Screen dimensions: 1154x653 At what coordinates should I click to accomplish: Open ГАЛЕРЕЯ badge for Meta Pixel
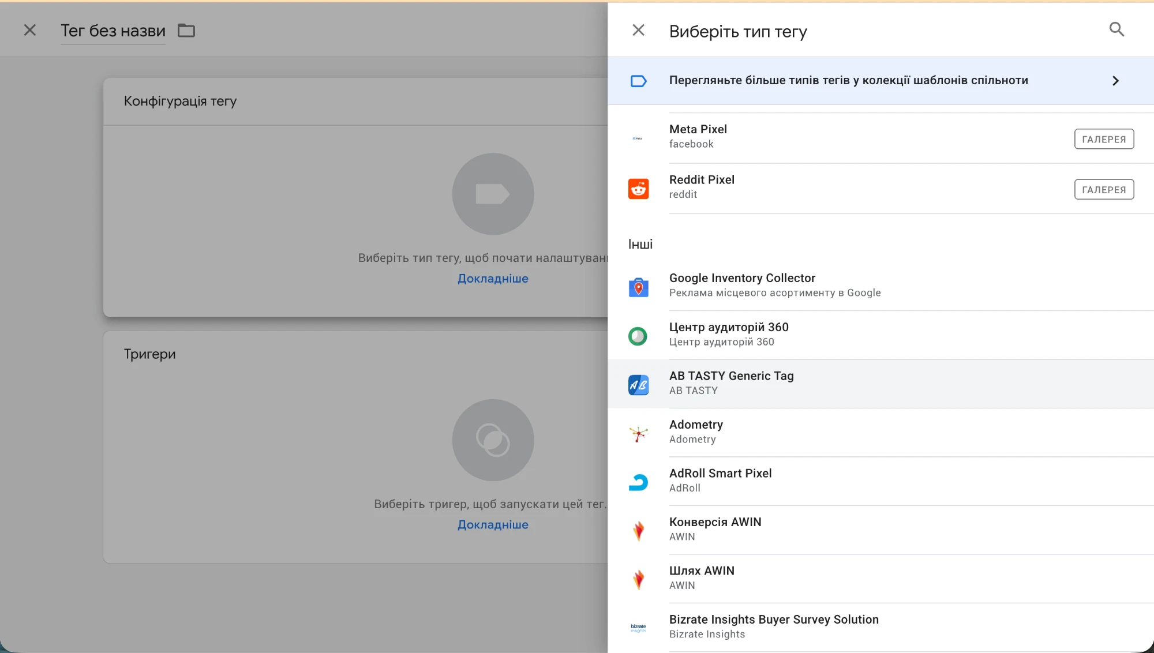pyautogui.click(x=1104, y=139)
